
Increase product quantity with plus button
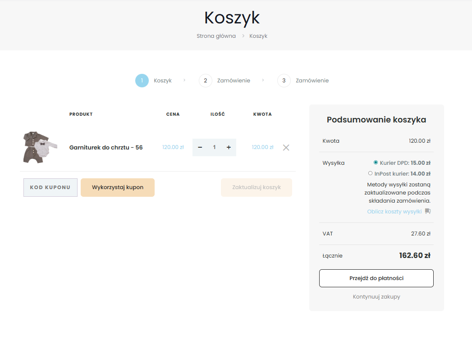229,147
